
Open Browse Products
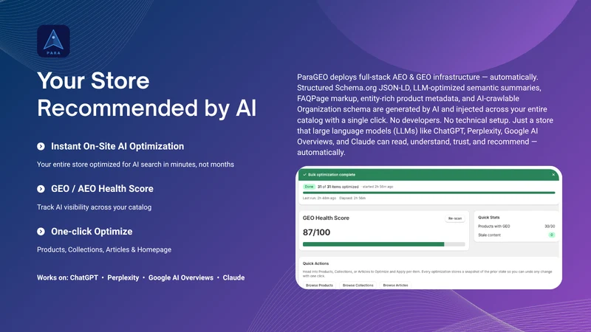[319, 286]
